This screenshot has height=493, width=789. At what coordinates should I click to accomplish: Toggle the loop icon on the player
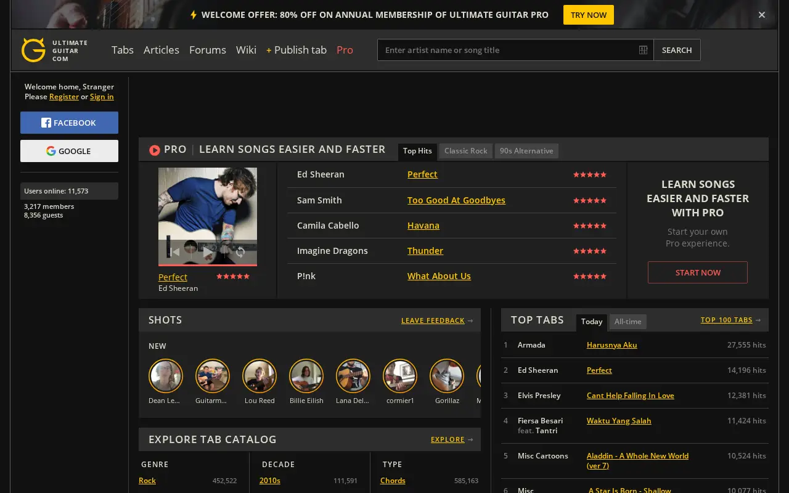[x=240, y=251]
